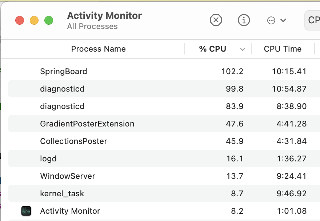320x221 pixels.
Task: Click the Inspect process info icon
Action: coord(244,20)
